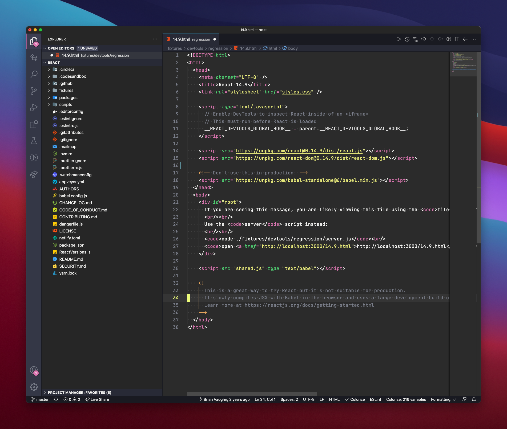Open notifications bell in status bar
Image resolution: width=507 pixels, height=429 pixels.
click(474, 399)
